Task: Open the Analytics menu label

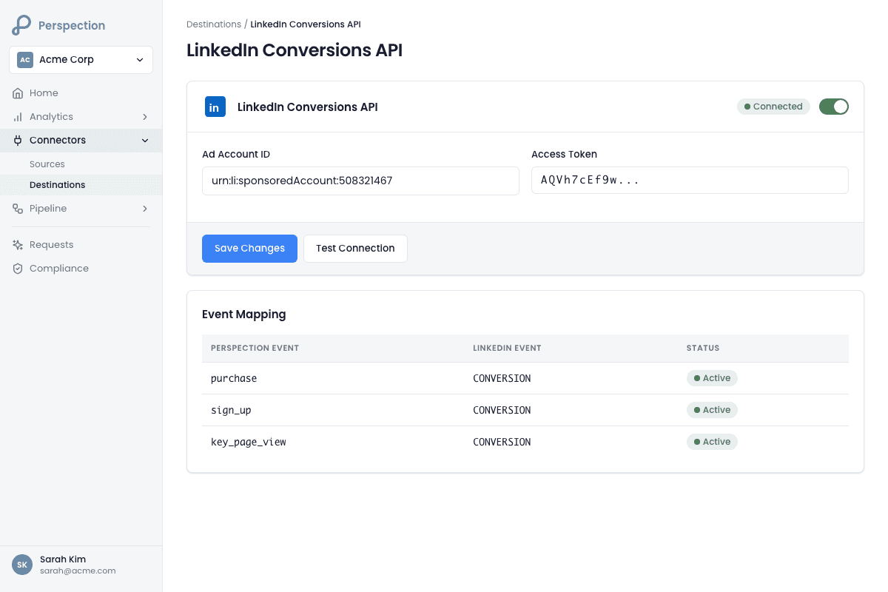Action: click(x=51, y=117)
